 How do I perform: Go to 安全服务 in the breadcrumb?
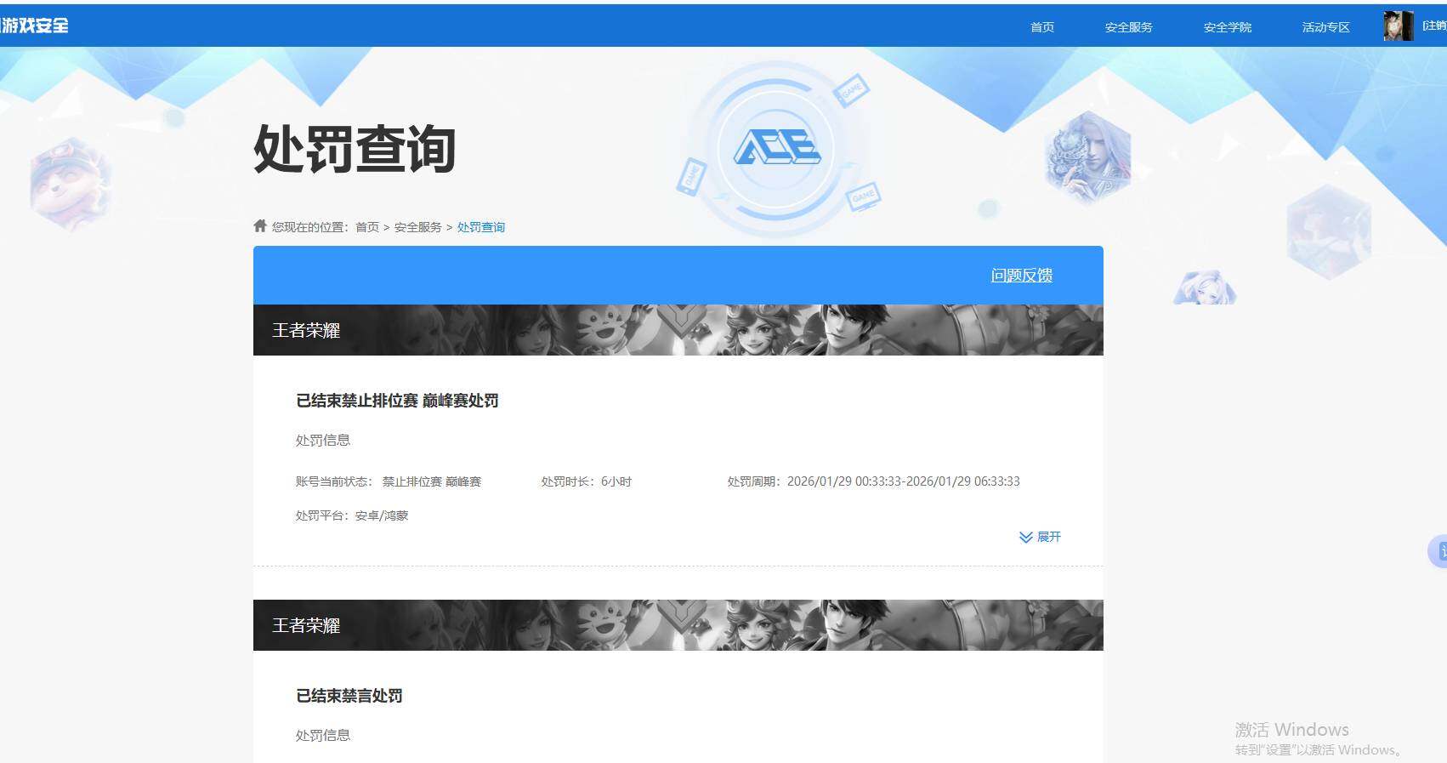(418, 227)
